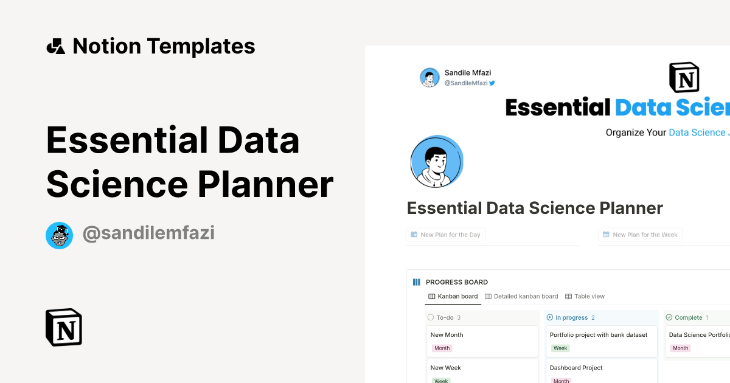This screenshot has width=730, height=383.
Task: Click the To-do status circle toggle
Action: point(431,317)
